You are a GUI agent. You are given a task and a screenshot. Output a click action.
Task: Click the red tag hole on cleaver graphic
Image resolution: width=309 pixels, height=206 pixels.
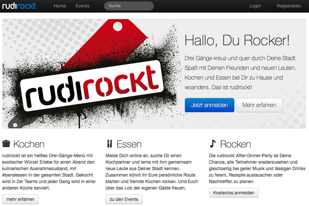click(118, 26)
